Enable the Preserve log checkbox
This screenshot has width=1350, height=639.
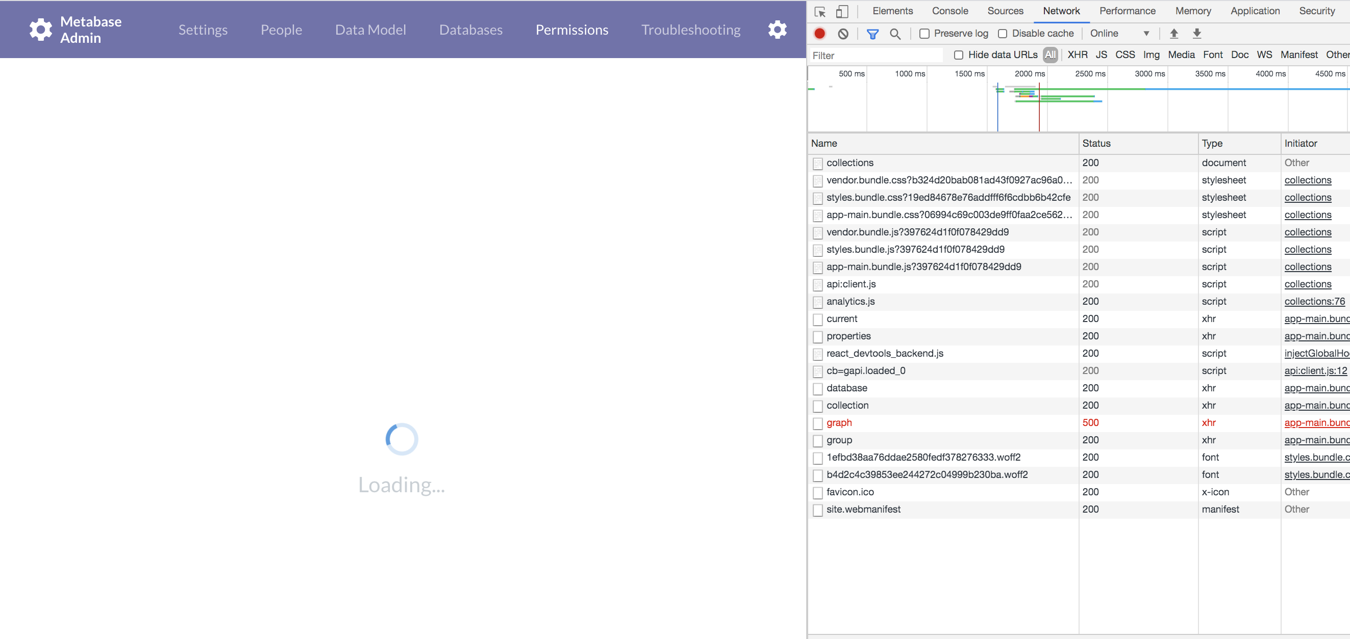[x=925, y=33]
